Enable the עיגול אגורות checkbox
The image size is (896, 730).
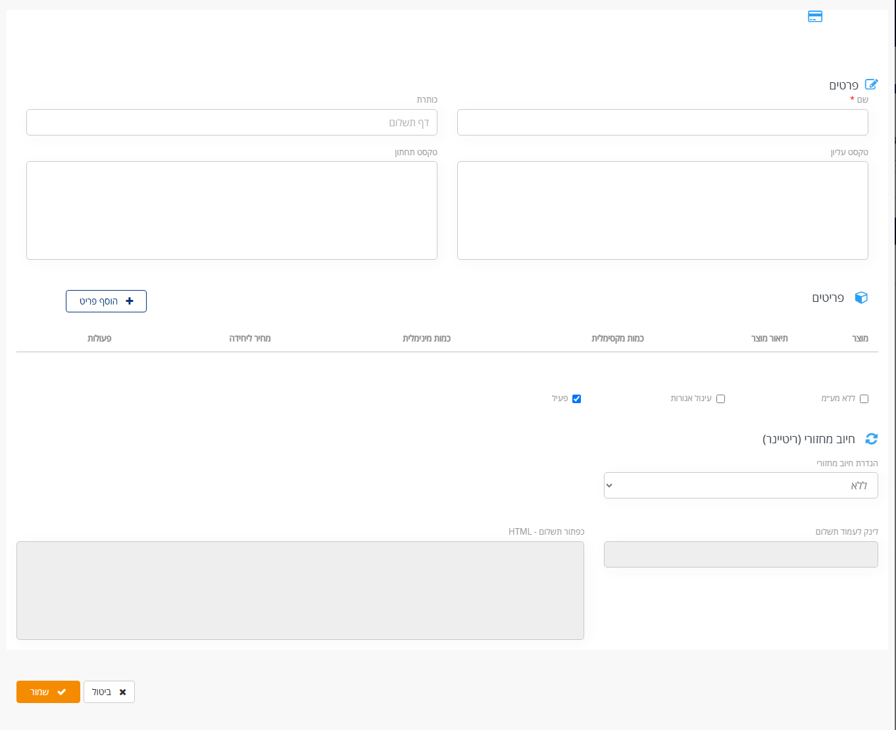(720, 399)
